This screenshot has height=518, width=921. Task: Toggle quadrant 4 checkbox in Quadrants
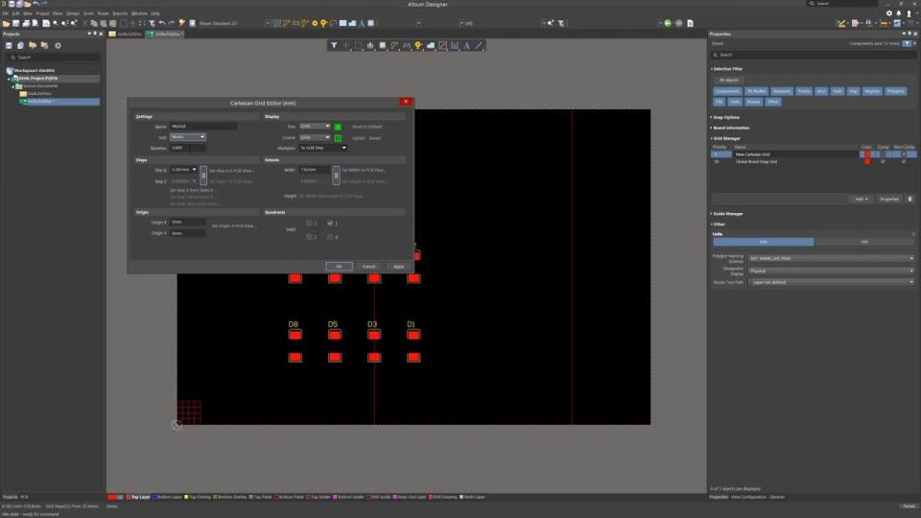pyautogui.click(x=330, y=237)
